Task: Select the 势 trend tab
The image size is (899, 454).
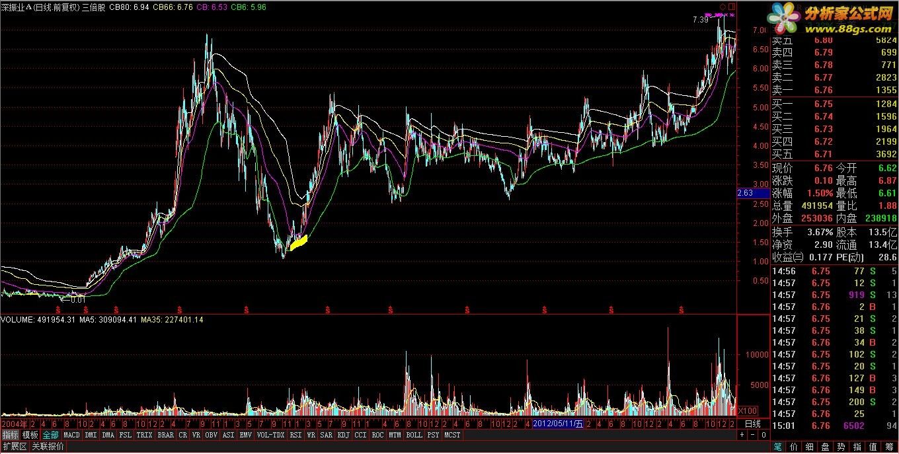Action: [841, 447]
